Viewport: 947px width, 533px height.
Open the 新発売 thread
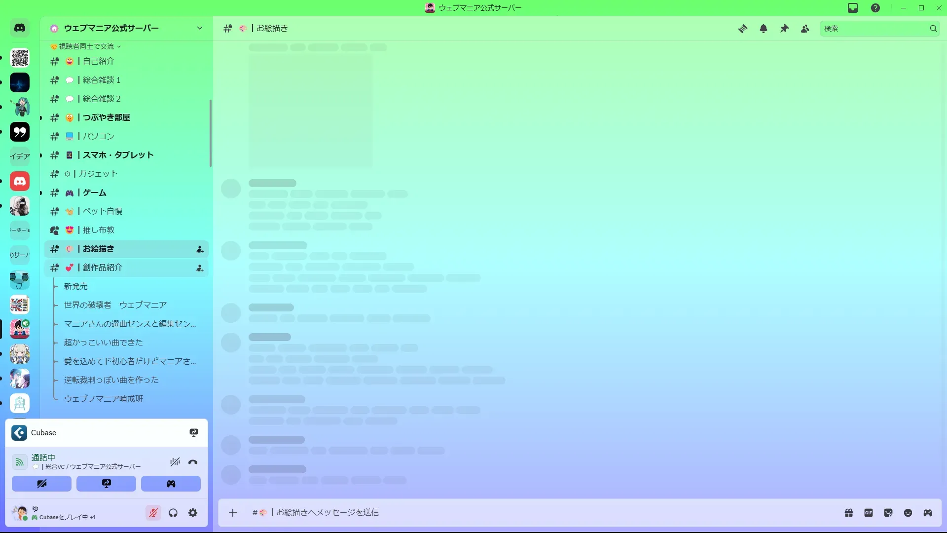76,286
